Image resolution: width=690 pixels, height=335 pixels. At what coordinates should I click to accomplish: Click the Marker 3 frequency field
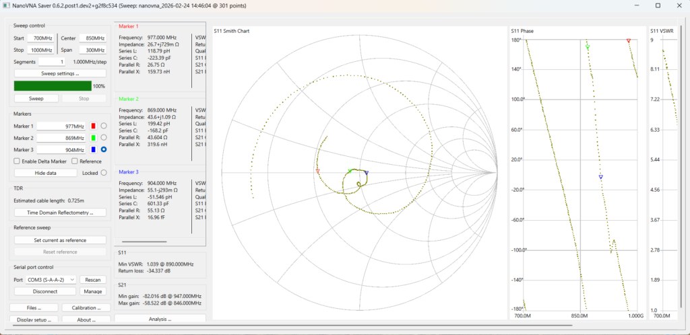pos(61,149)
